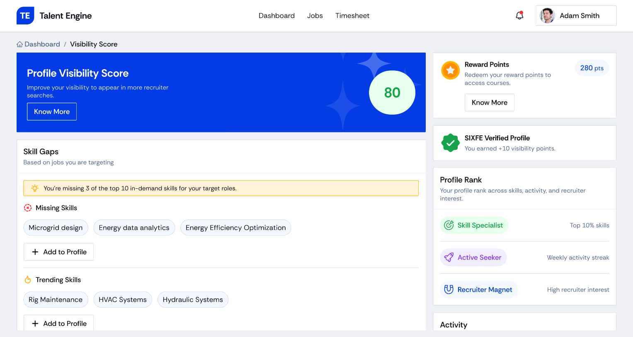
Task: Click 'High recruiter interest' text
Action: pos(578,290)
